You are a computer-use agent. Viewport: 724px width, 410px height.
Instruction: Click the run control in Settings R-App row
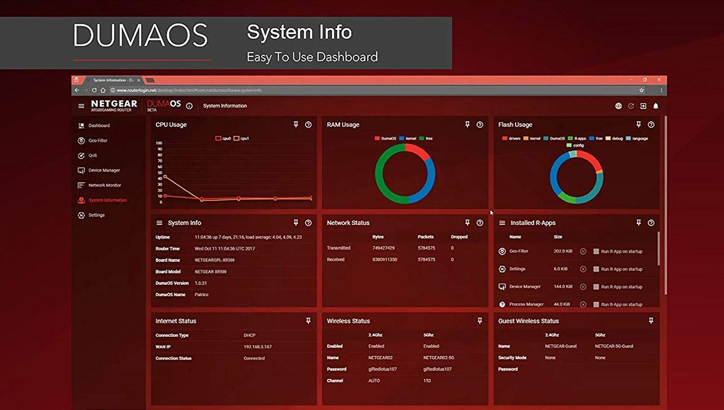[583, 269]
